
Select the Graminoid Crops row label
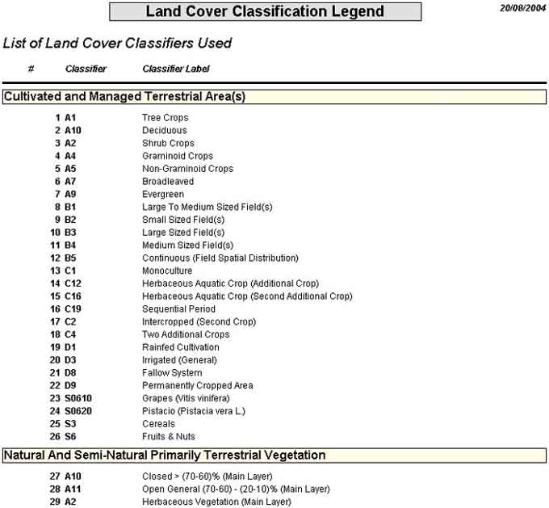[x=178, y=156]
